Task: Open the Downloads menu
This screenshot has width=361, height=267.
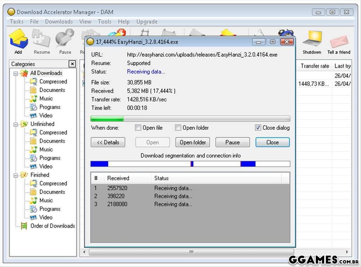Action: (x=59, y=22)
